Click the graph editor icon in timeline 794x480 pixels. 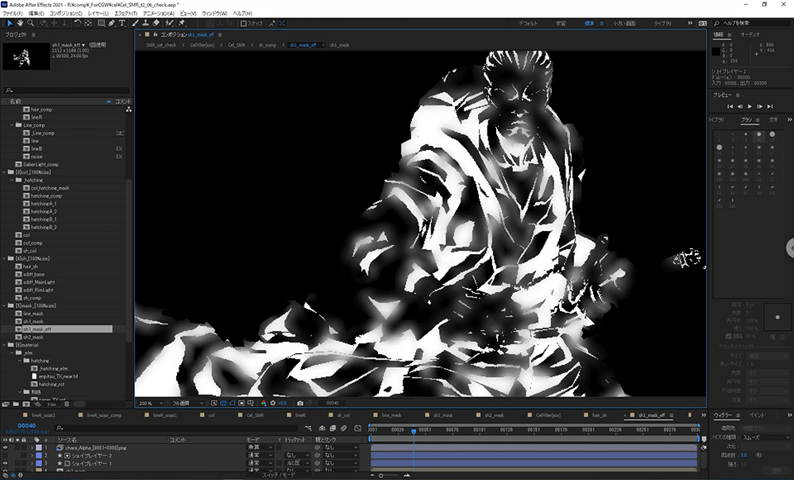357,428
